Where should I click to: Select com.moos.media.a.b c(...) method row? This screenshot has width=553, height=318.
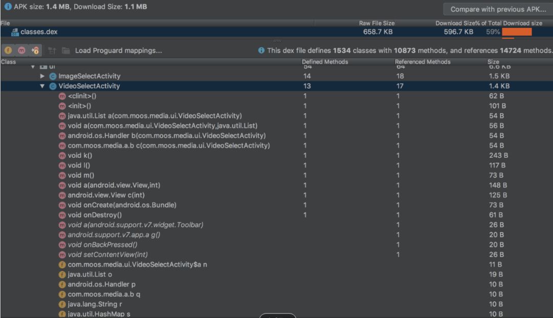276,145
